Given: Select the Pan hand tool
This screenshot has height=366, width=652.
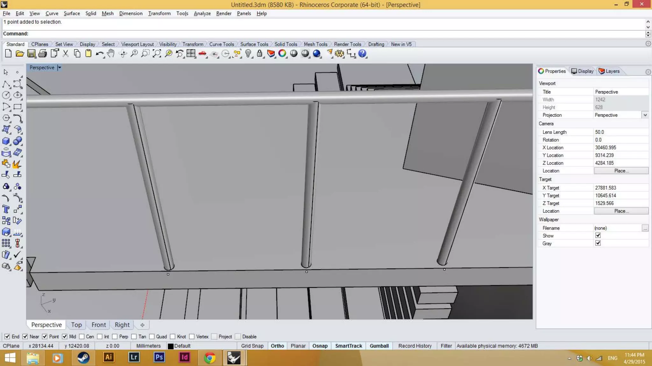Looking at the screenshot, I should coord(110,53).
